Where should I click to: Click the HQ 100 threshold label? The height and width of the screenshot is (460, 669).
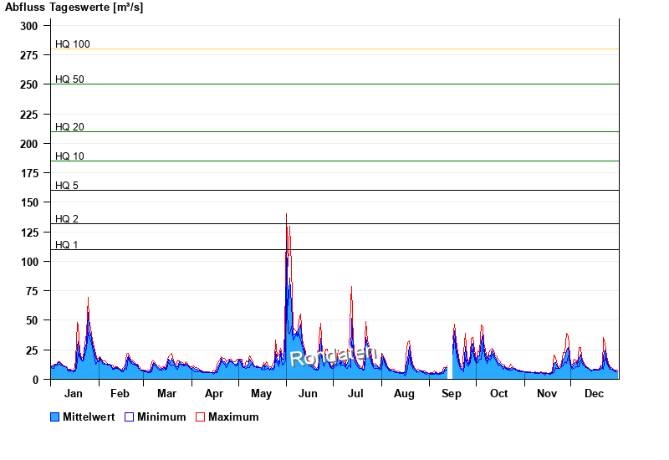pyautogui.click(x=73, y=44)
